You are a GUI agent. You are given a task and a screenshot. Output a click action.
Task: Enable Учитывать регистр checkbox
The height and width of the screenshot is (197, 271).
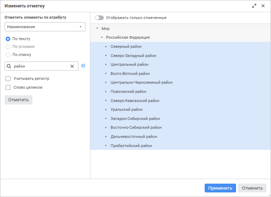[x=8, y=78]
